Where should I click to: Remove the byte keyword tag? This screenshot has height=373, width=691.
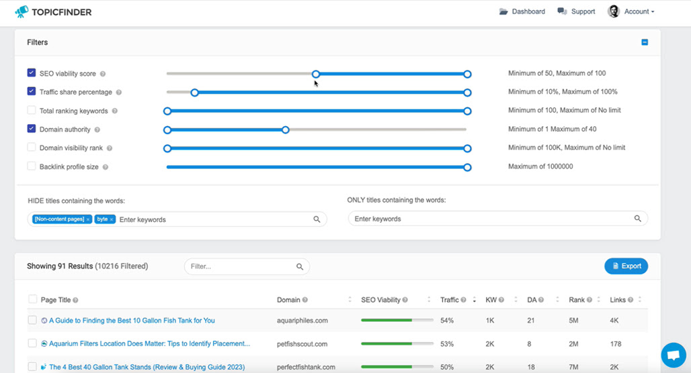[x=112, y=219]
